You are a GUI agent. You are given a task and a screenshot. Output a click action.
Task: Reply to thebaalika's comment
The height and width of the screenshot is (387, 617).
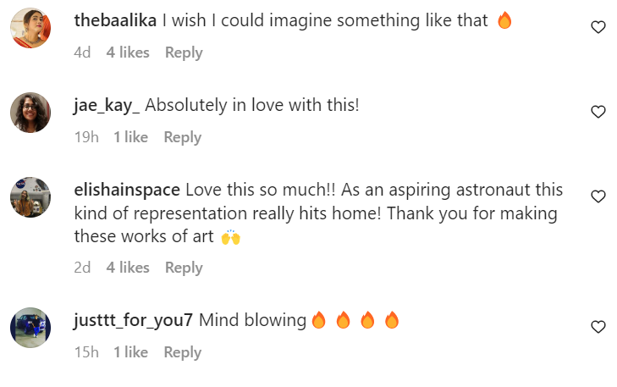point(184,53)
